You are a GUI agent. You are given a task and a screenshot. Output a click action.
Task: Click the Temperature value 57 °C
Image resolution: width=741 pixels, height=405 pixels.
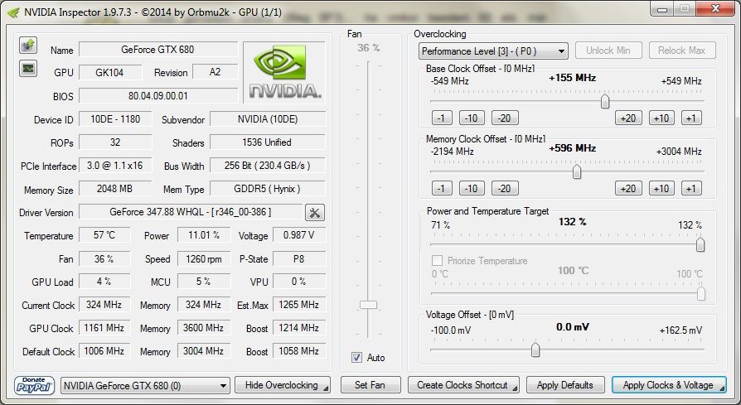(104, 235)
